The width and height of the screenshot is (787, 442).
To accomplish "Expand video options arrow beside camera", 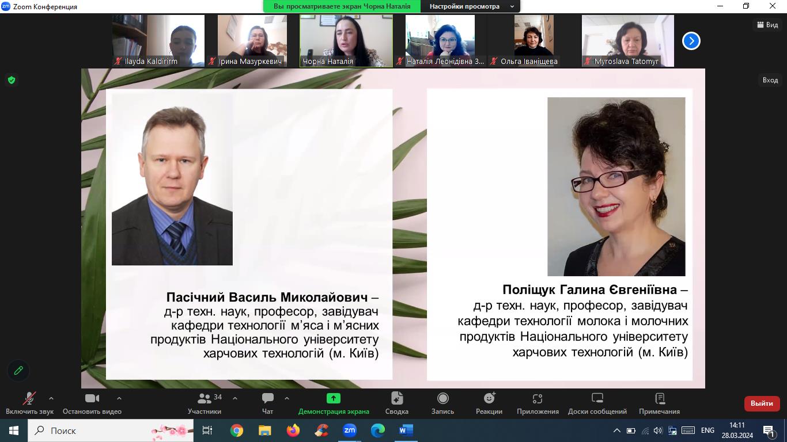I will [x=119, y=398].
